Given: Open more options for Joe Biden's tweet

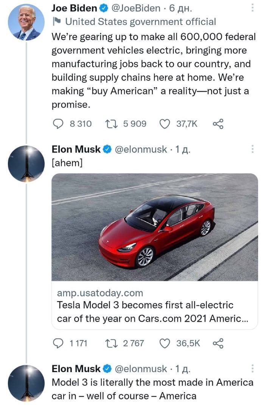Looking at the screenshot, I should (252, 8).
